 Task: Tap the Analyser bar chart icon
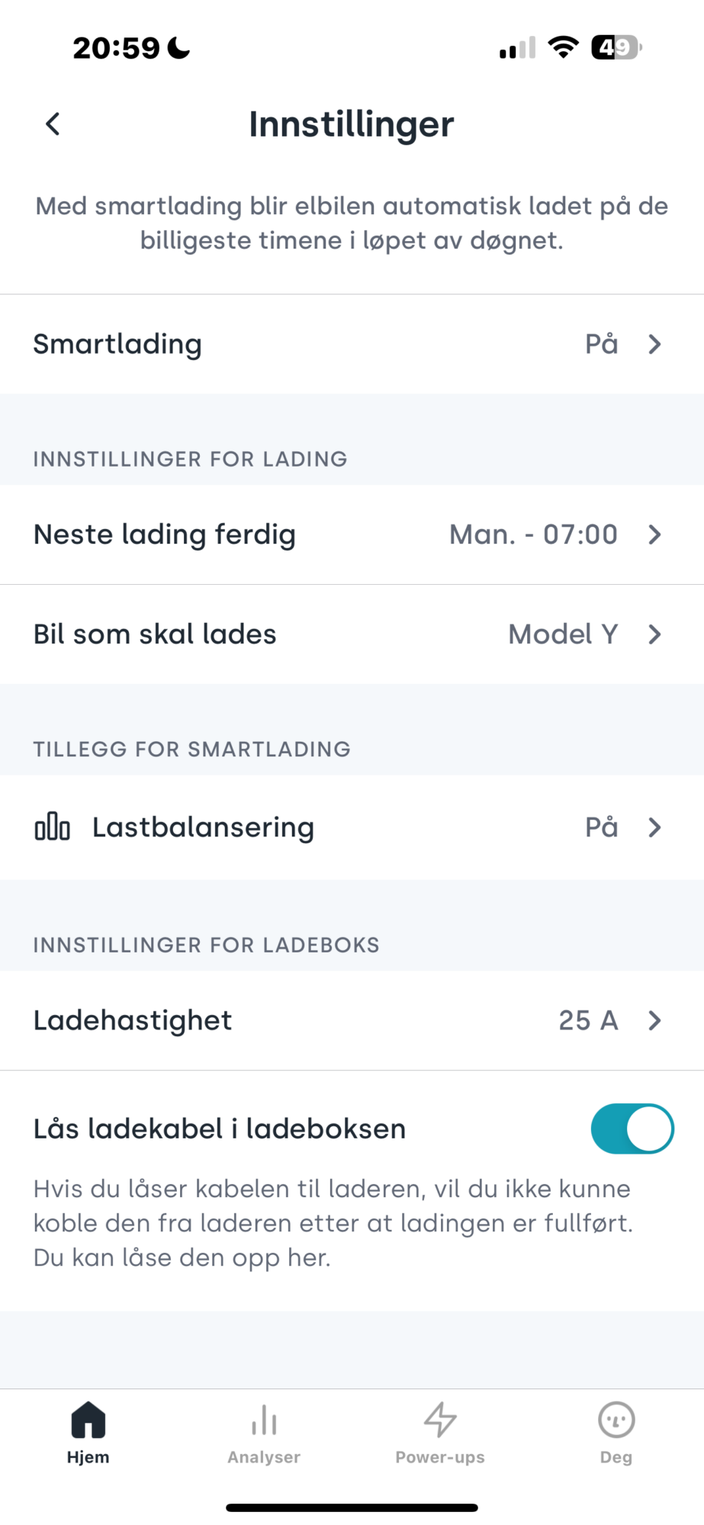[264, 1420]
